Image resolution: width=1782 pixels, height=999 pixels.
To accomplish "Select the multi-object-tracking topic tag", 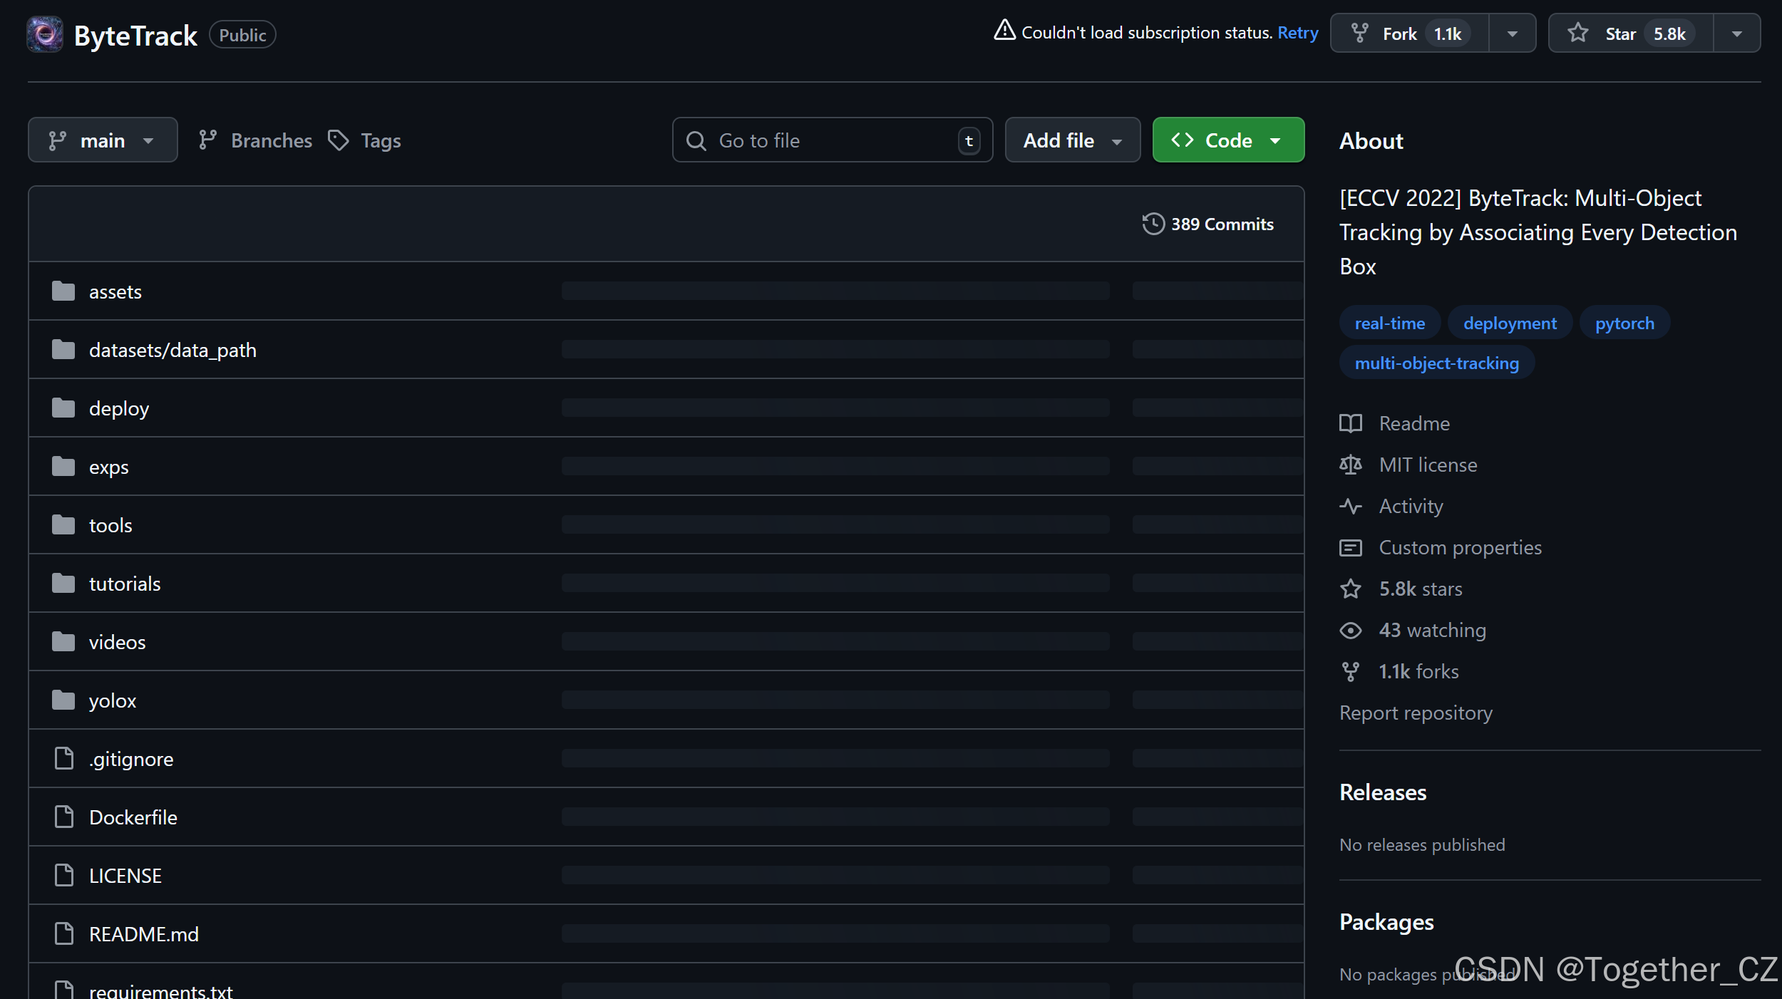I will 1436,363.
